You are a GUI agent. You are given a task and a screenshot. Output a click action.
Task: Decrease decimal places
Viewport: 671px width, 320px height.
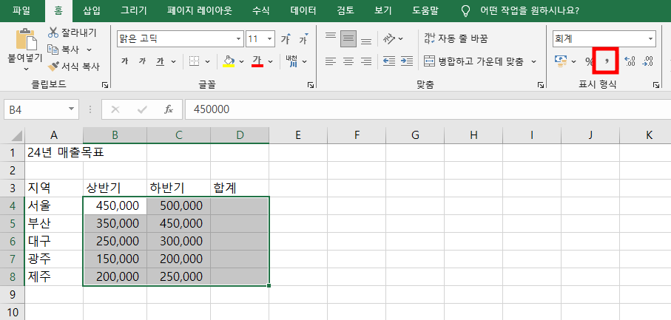(648, 61)
